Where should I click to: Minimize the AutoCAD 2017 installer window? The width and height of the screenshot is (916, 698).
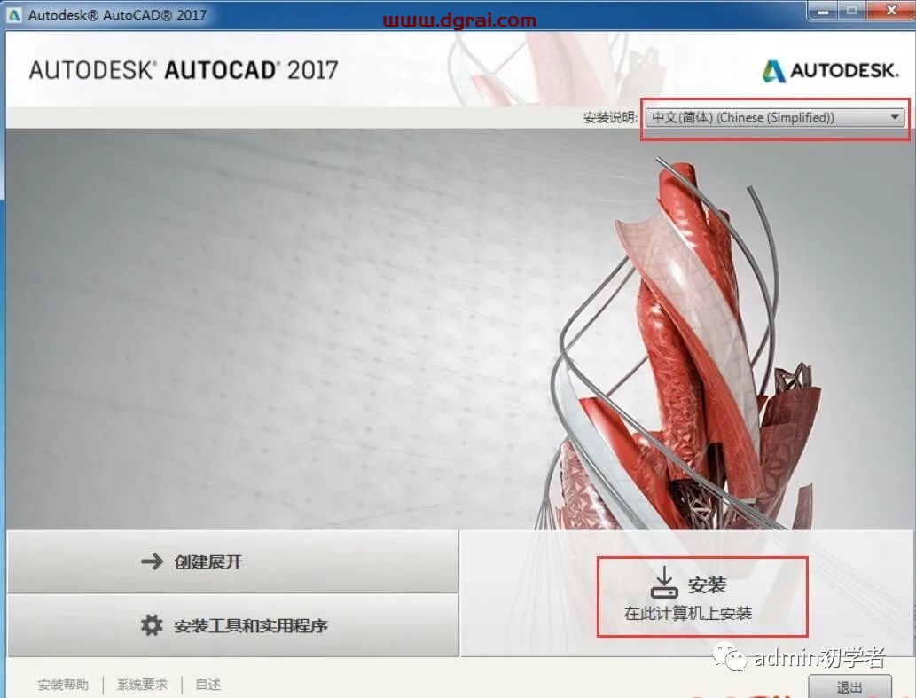point(824,11)
